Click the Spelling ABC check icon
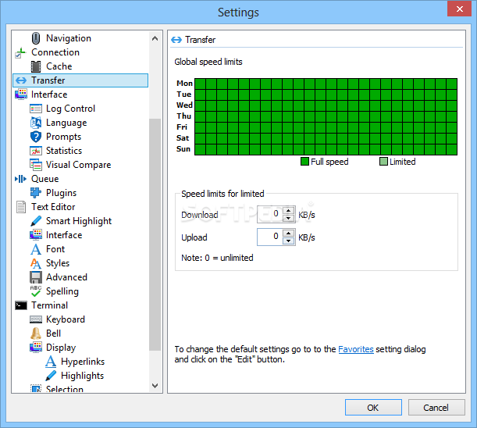The height and width of the screenshot is (428, 477). 36,291
